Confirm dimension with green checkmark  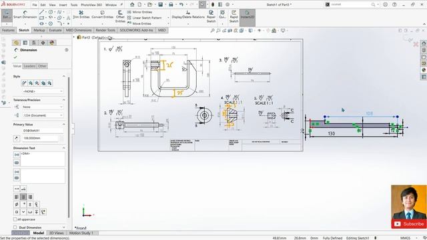15,57
